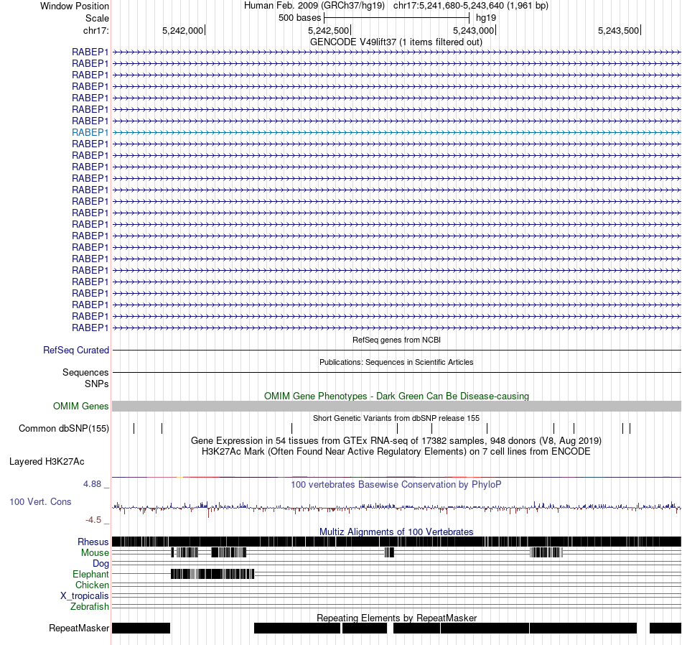Open the GENCODE V49lift37 track title
This screenshot has height=645, width=682.
[x=396, y=42]
